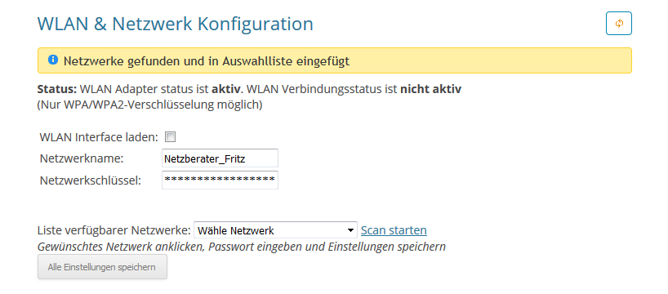Enable the WLAN Interface laden checkbox

[x=171, y=137]
